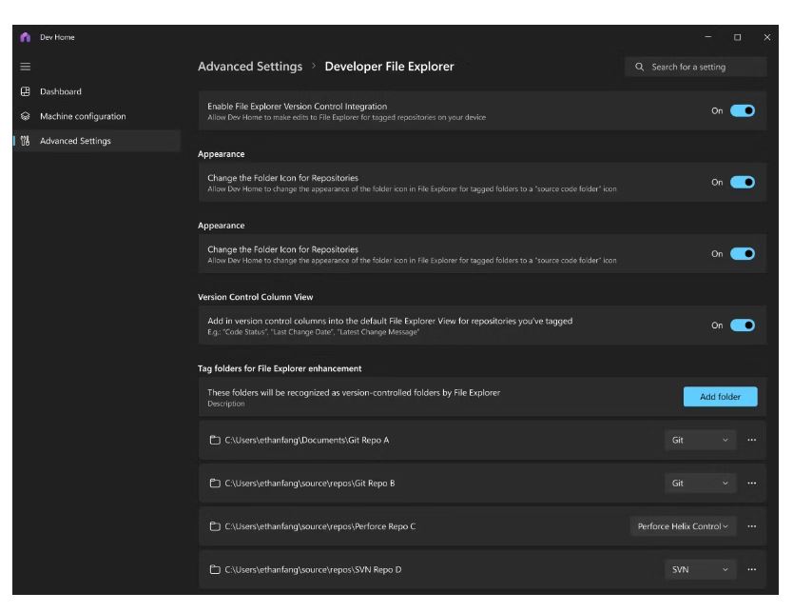Click the Dashboard sidebar icon
Screen dimensions: 793x612
coord(26,91)
